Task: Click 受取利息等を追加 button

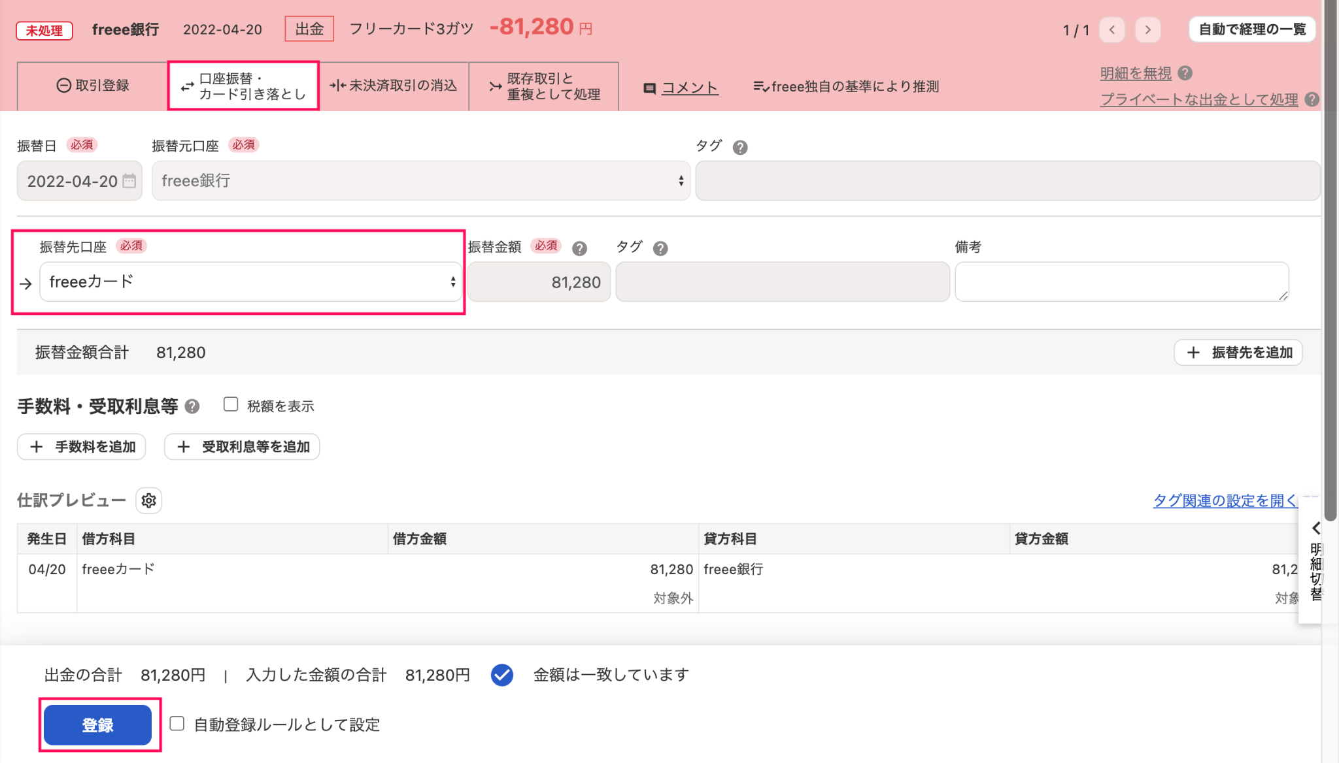Action: tap(242, 447)
